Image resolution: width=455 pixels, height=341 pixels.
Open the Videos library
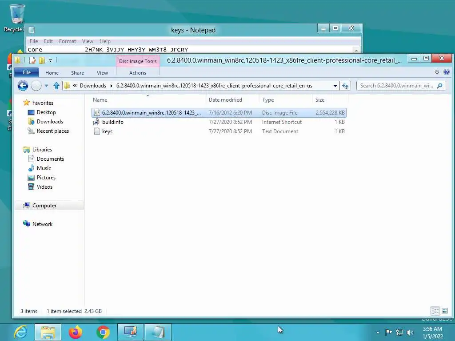44,187
